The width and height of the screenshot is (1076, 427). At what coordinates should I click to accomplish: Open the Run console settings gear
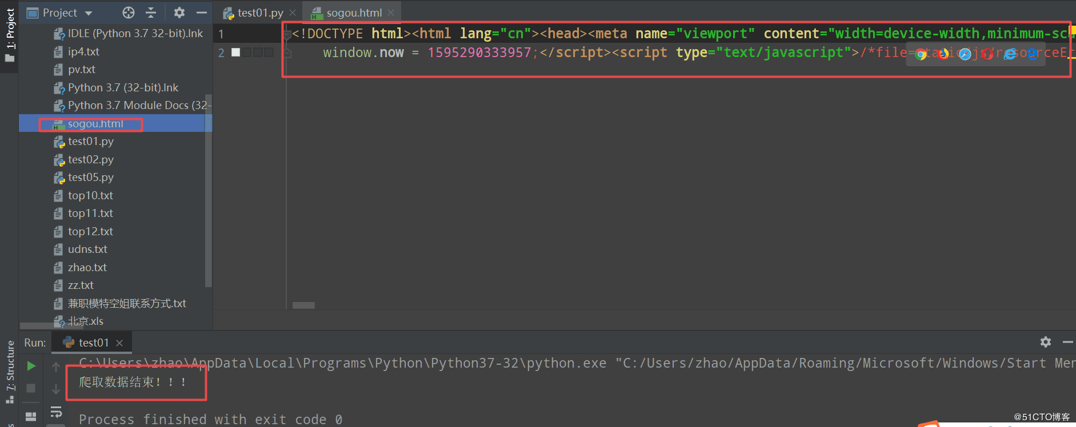[1046, 342]
